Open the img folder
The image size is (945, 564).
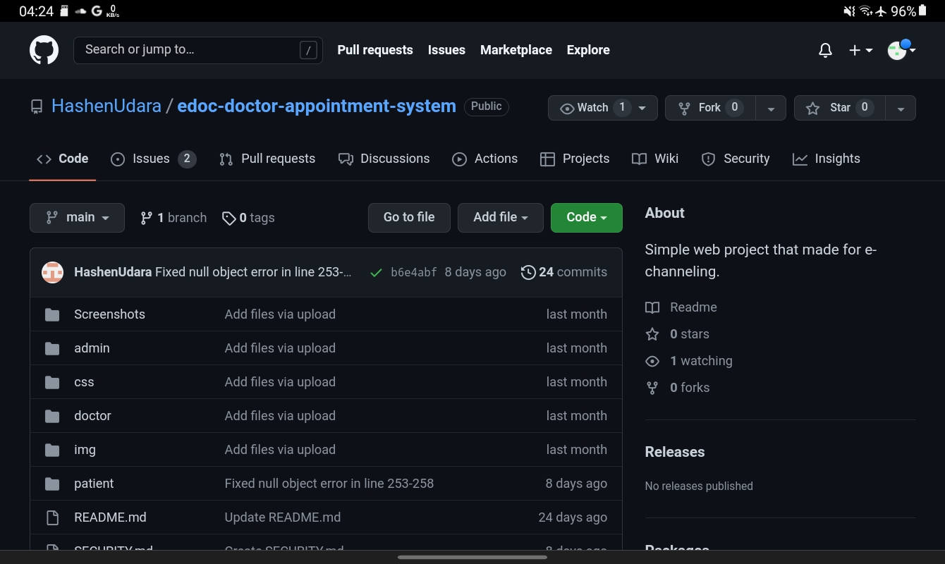[85, 450]
